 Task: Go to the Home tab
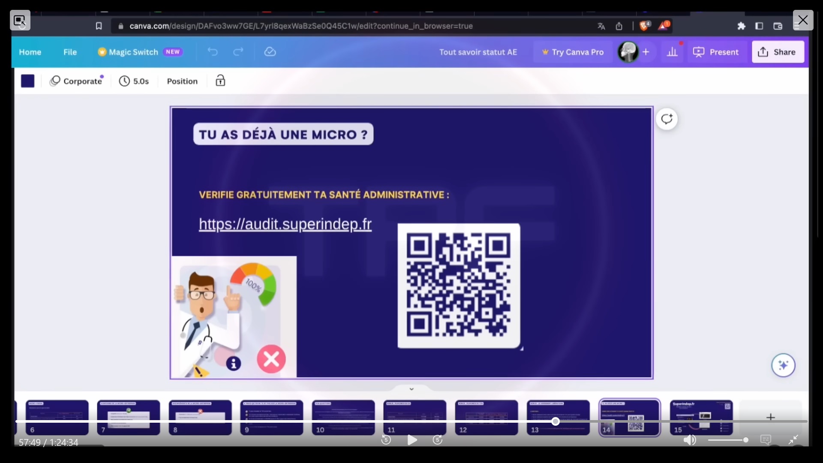pyautogui.click(x=30, y=52)
